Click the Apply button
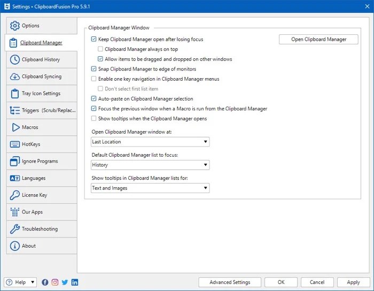374x291 pixels. click(x=353, y=282)
